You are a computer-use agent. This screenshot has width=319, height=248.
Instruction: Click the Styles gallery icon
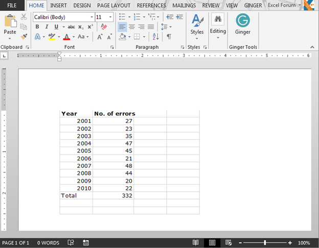[197, 20]
